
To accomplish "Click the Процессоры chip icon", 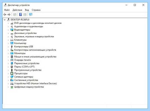I will (x=12, y=73).
